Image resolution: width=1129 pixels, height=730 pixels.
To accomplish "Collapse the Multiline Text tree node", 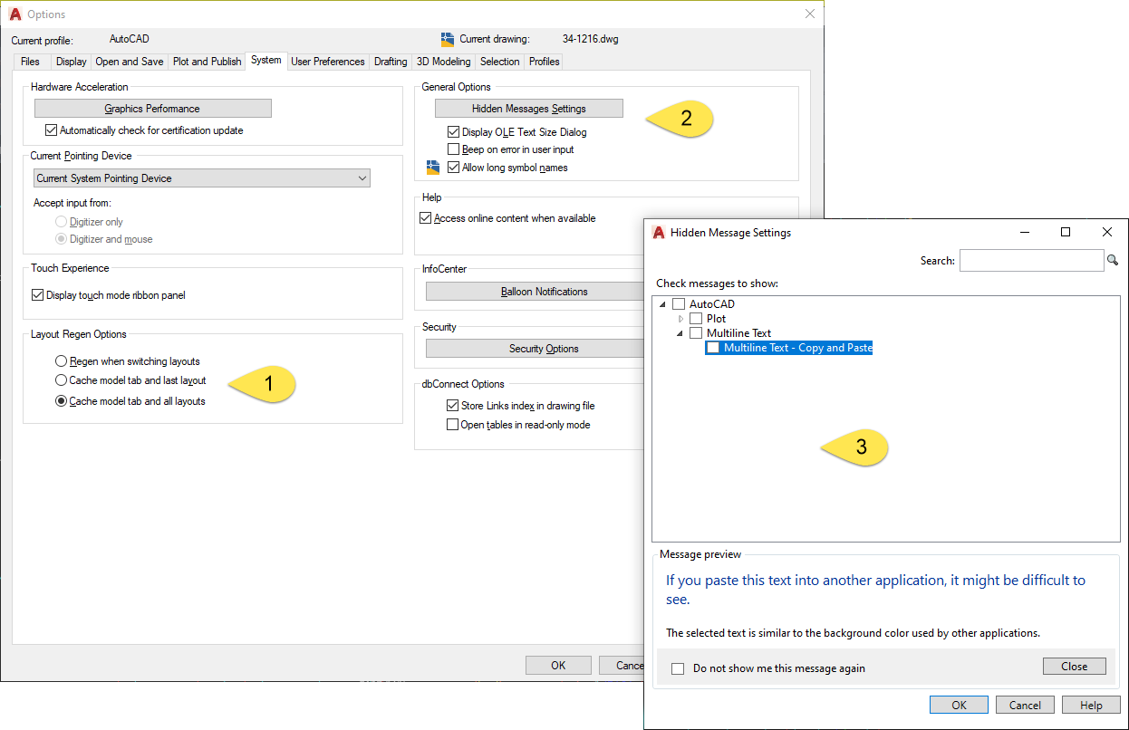I will tap(679, 333).
